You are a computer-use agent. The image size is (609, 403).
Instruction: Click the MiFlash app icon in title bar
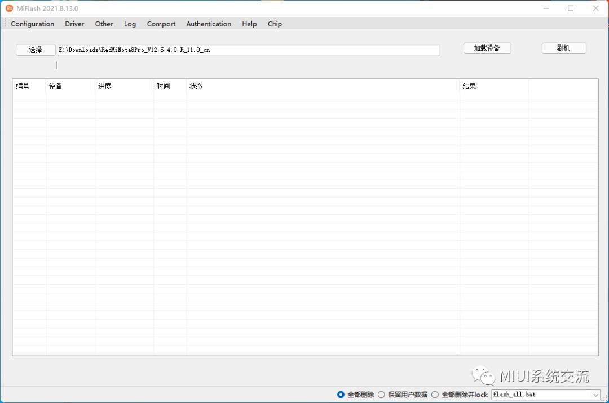9,8
